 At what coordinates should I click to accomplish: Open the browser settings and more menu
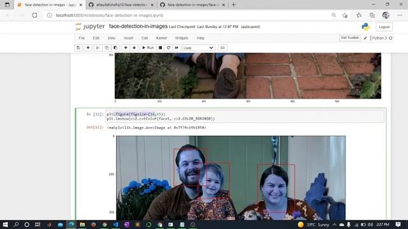click(400, 15)
